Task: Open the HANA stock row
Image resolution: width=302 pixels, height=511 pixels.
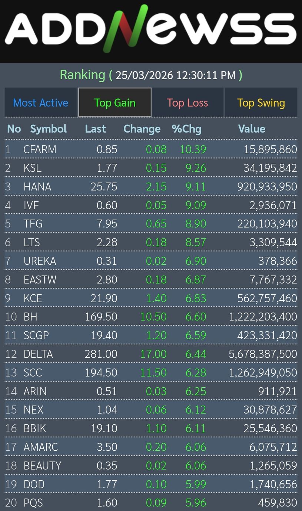Action: [37, 187]
